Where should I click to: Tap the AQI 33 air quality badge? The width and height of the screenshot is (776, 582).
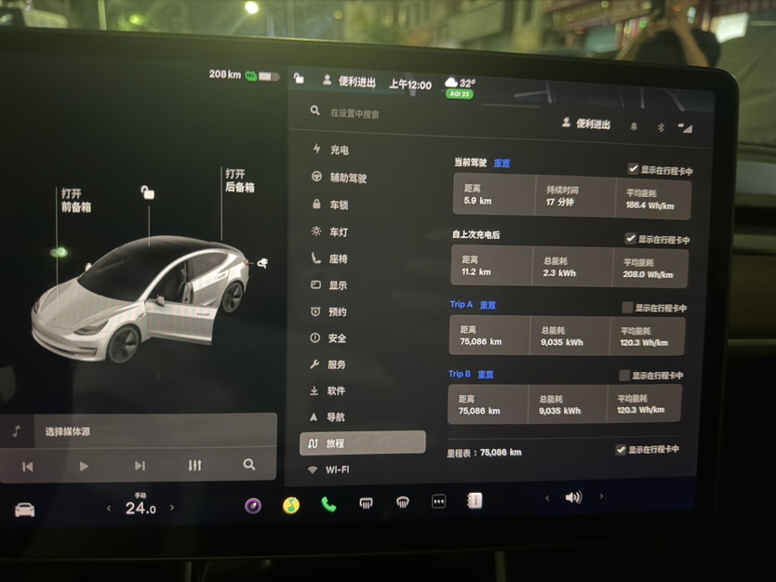(460, 94)
